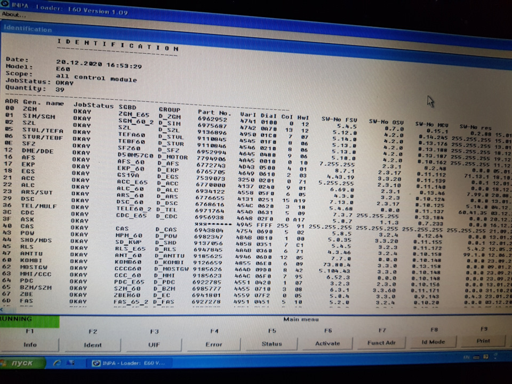The height and width of the screenshot is (384, 512).
Task: Select the MOSTGW module name
Action: pyautogui.click(x=34, y=267)
